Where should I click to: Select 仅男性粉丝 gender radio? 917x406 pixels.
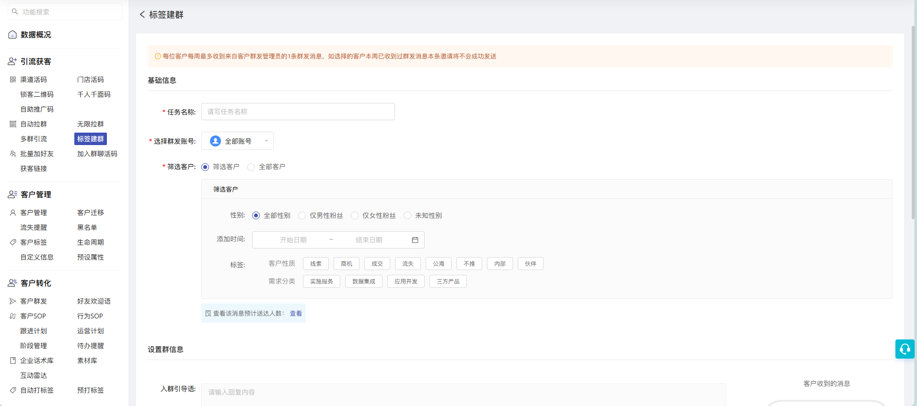[302, 215]
